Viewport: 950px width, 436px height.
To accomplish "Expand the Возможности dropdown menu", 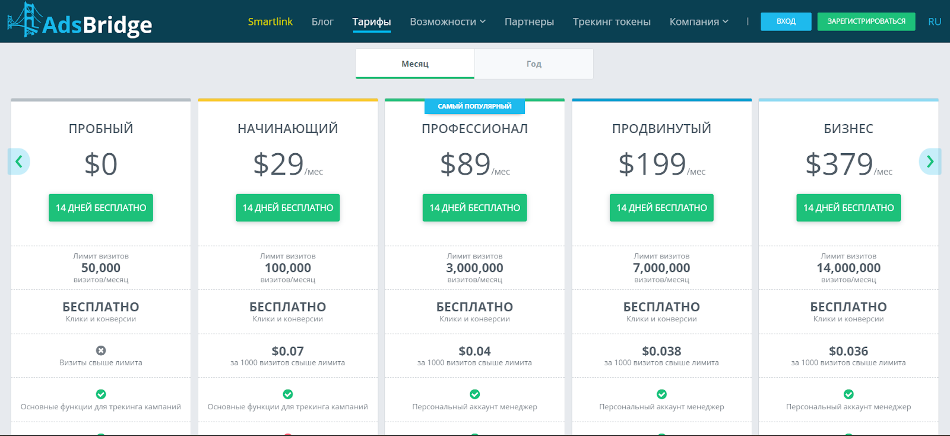I will [448, 21].
